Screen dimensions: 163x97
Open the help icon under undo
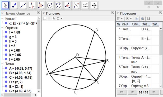pyautogui.click(x=149, y=7)
